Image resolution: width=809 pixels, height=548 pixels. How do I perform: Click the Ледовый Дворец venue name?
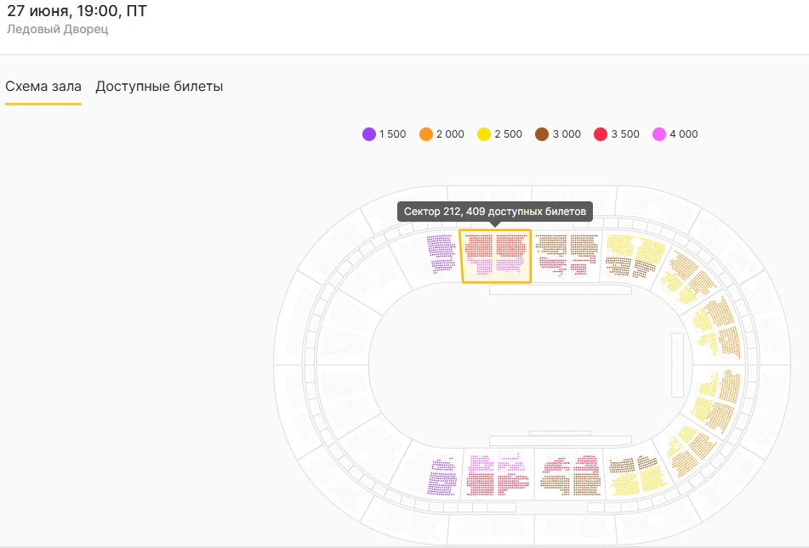(57, 29)
